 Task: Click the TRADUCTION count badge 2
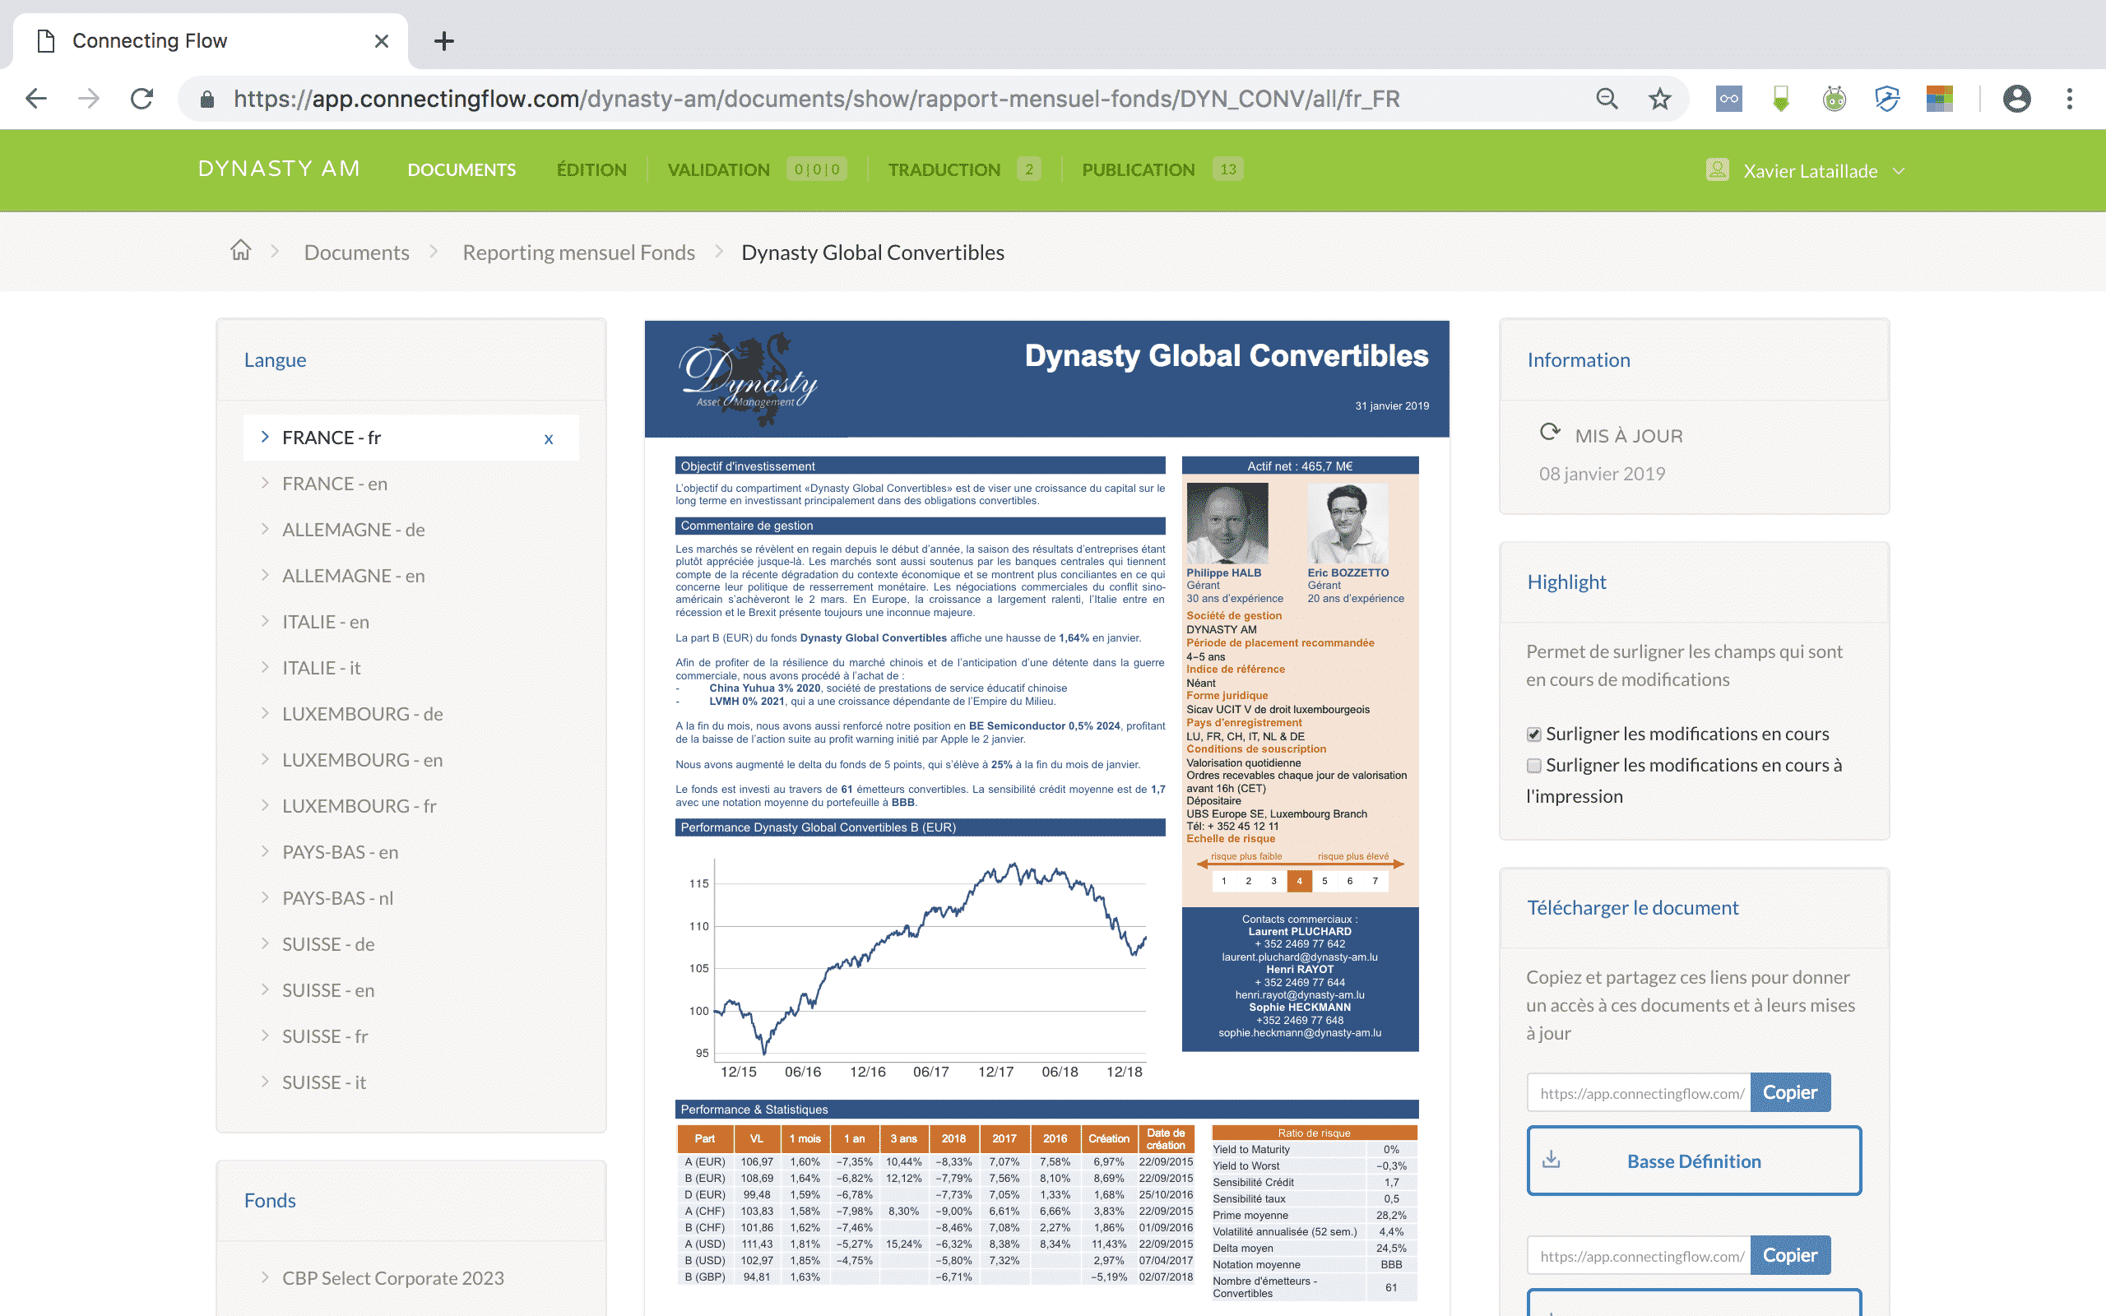point(1028,169)
